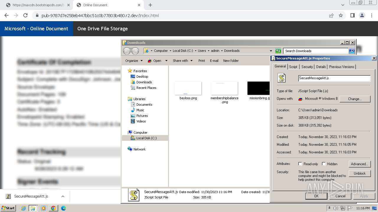Expand SecureMessageAtt.js download options chevron
This screenshot has width=378, height=212.
63,196
